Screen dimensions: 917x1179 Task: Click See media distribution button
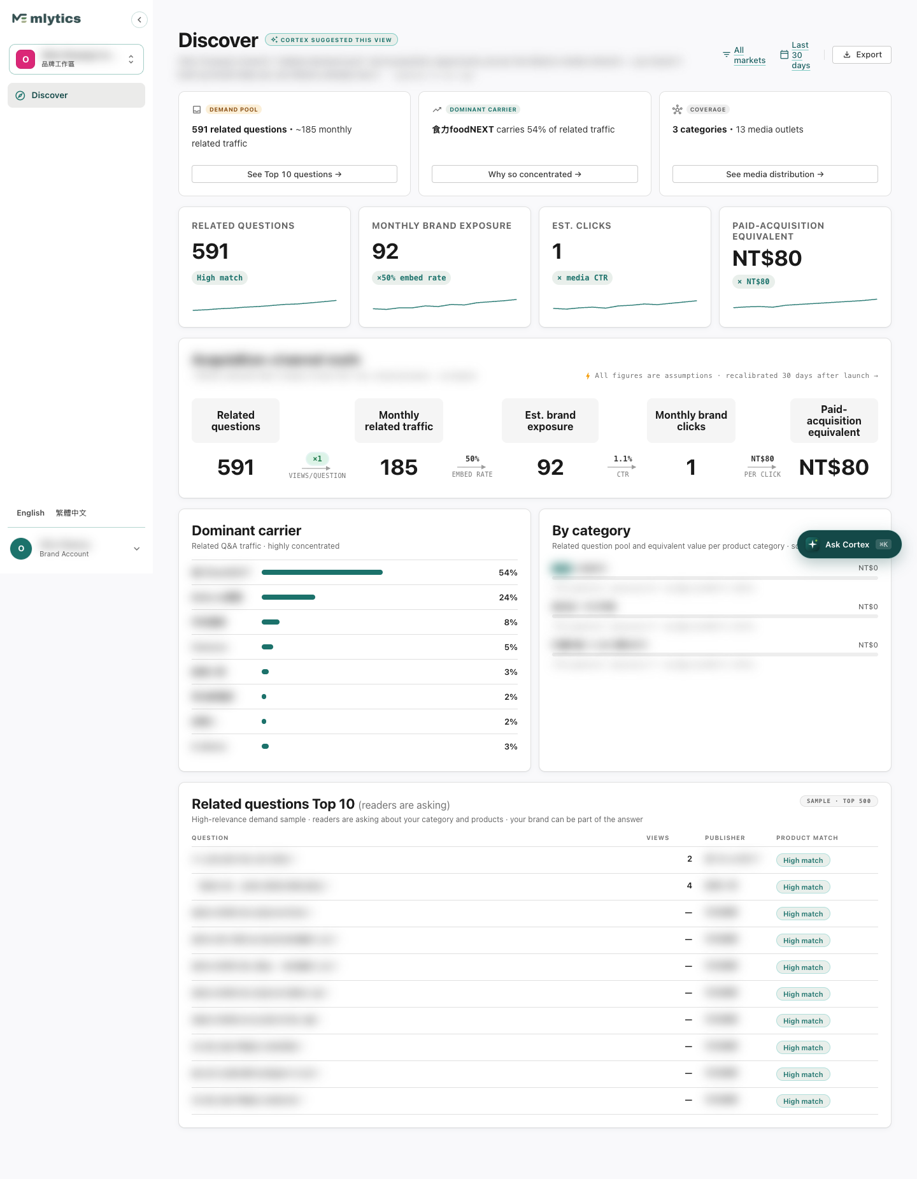pos(775,174)
